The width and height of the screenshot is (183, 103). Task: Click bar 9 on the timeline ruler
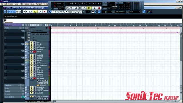(102, 25)
